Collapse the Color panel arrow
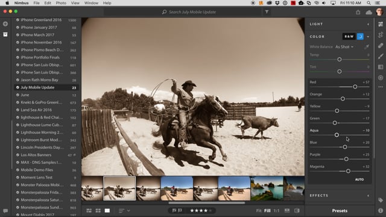This screenshot has width=386, height=217. (x=368, y=37)
